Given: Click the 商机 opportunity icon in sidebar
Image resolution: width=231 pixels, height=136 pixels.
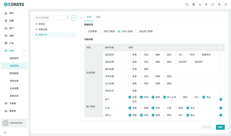Looking at the screenshot, I should pyautogui.click(x=6, y=36).
